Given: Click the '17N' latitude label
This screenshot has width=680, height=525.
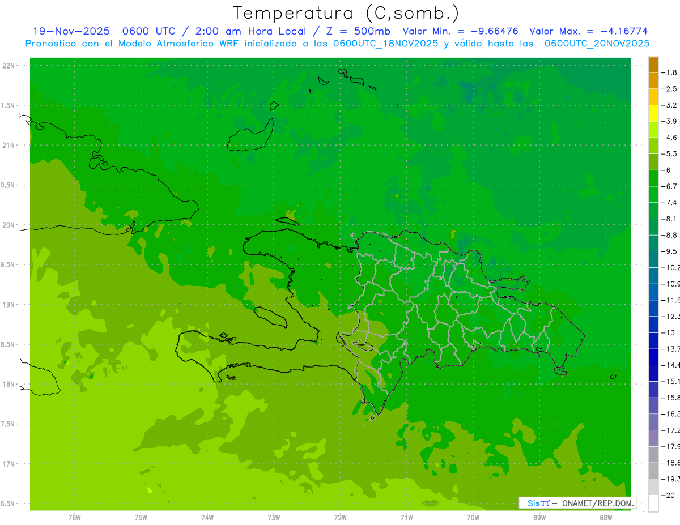Looking at the screenshot, I should coord(8,464).
